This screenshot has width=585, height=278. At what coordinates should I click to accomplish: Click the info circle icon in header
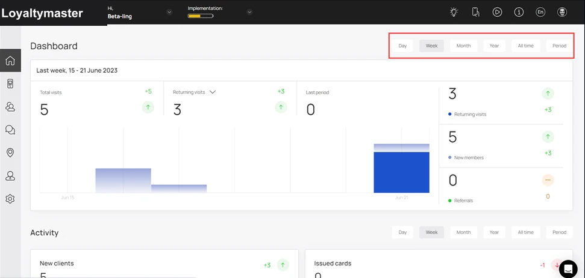pyautogui.click(x=519, y=12)
